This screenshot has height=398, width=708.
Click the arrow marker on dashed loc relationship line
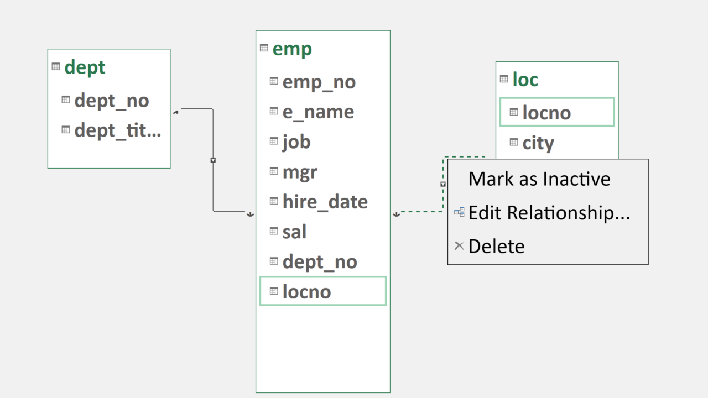pos(443,184)
